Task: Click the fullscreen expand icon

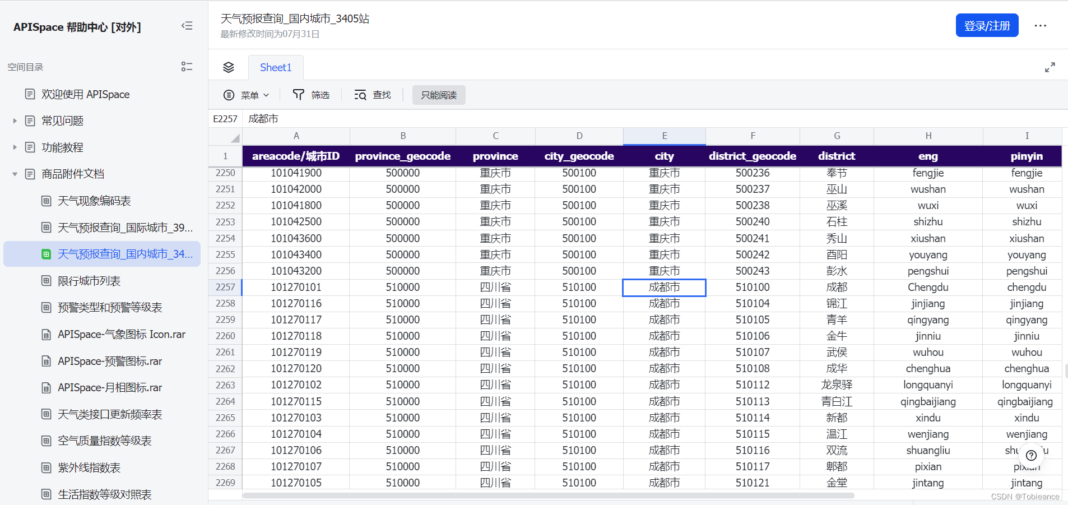Action: 1050,67
